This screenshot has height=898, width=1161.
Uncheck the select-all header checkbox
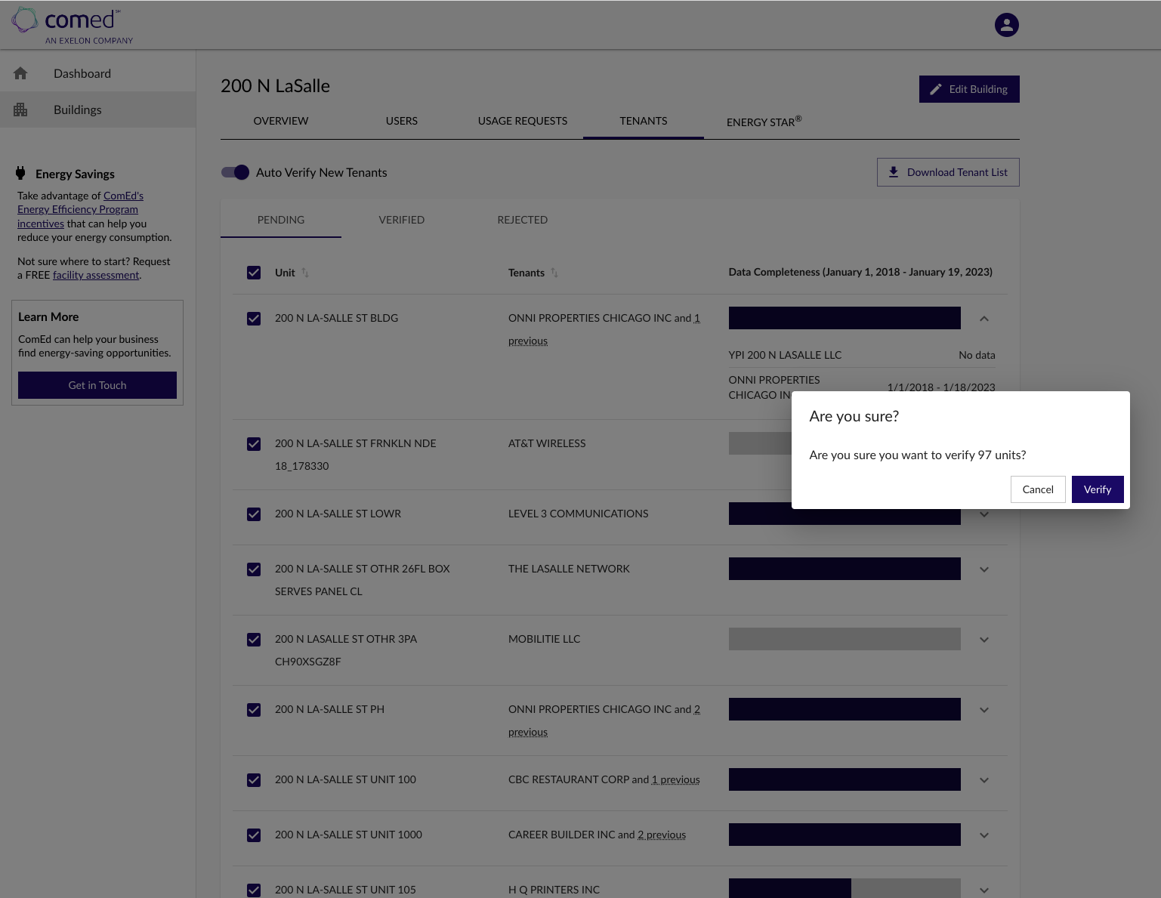click(x=254, y=273)
